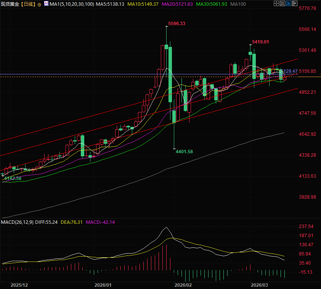Click the highlighted blue play-arrow toolbar icon

pyautogui.click(x=289, y=4)
